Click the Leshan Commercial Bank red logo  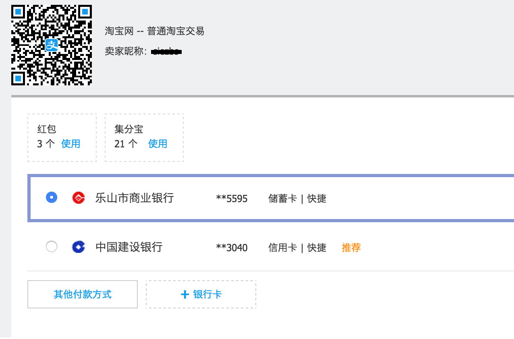coord(79,198)
